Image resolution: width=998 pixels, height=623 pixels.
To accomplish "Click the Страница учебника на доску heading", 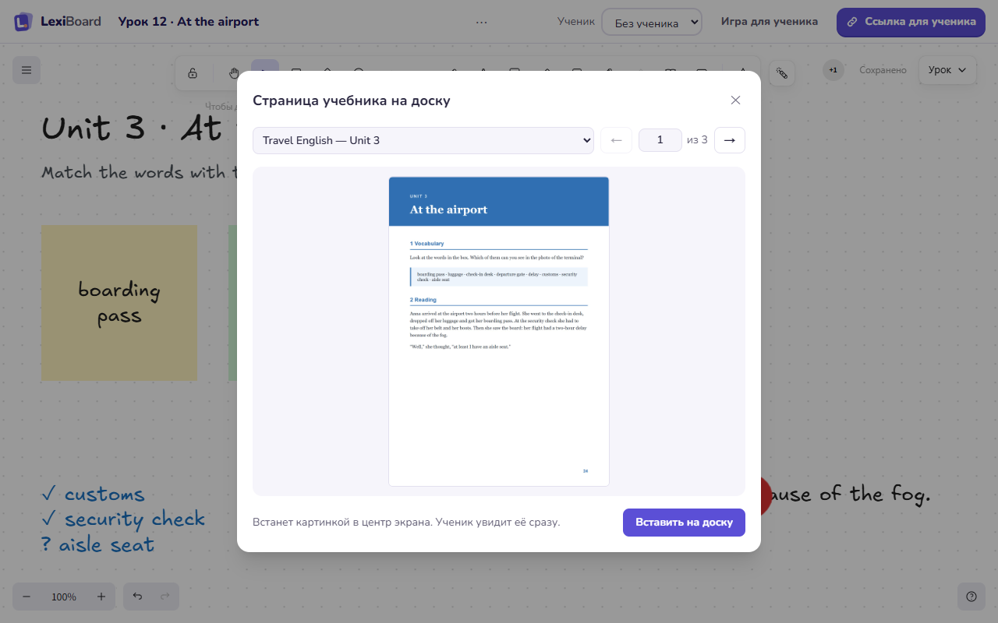I will pyautogui.click(x=352, y=100).
